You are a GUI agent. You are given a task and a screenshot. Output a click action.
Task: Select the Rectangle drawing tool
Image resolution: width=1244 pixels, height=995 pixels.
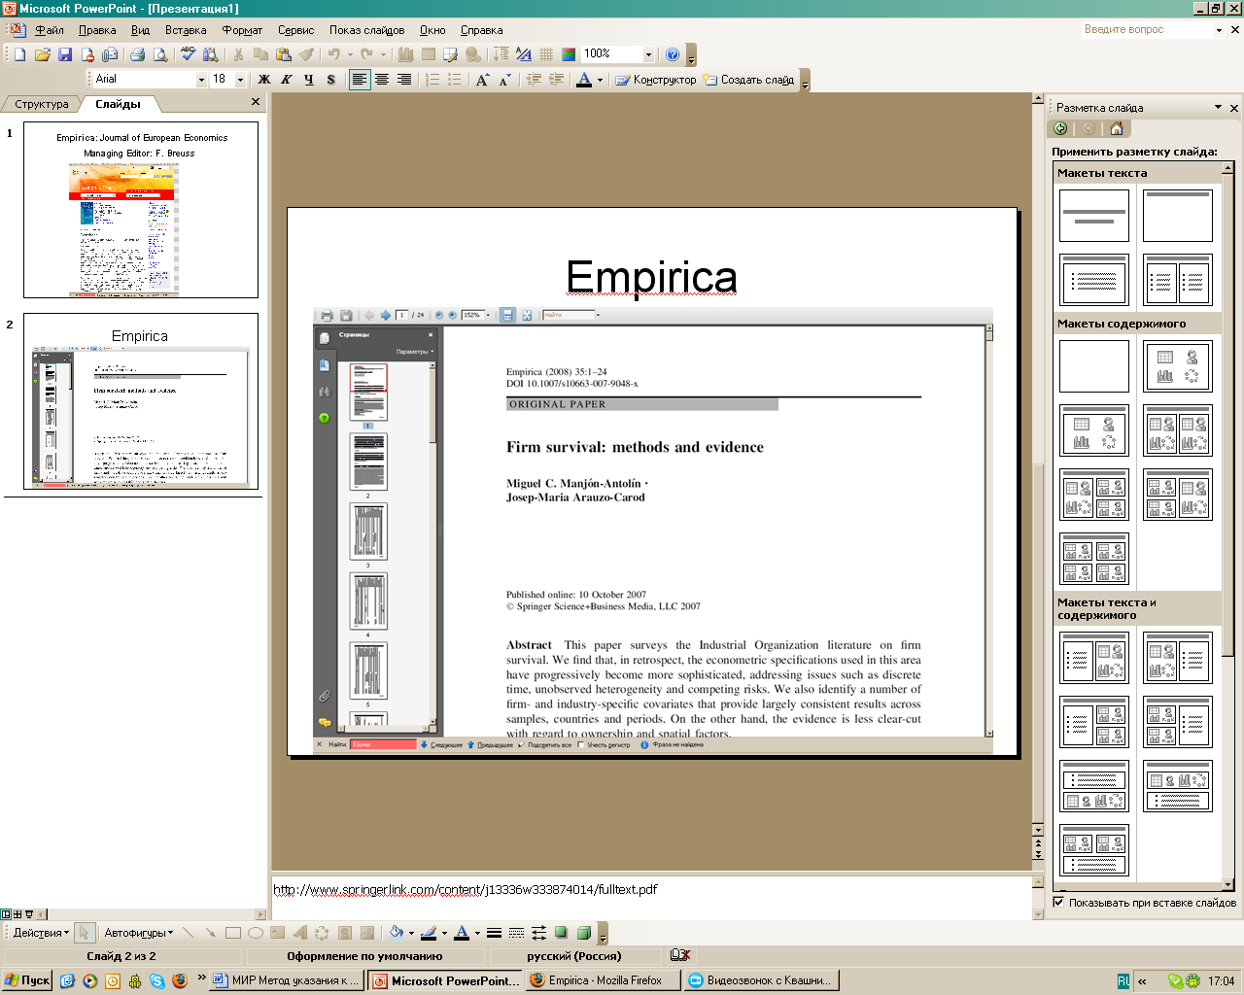232,933
